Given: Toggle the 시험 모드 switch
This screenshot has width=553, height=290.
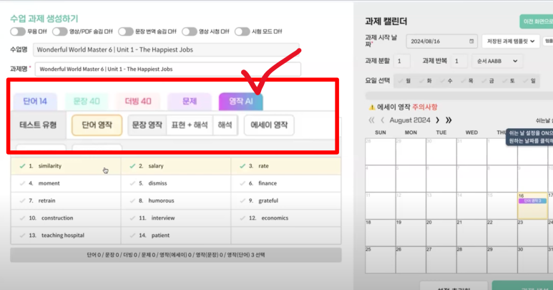Looking at the screenshot, I should 242,32.
